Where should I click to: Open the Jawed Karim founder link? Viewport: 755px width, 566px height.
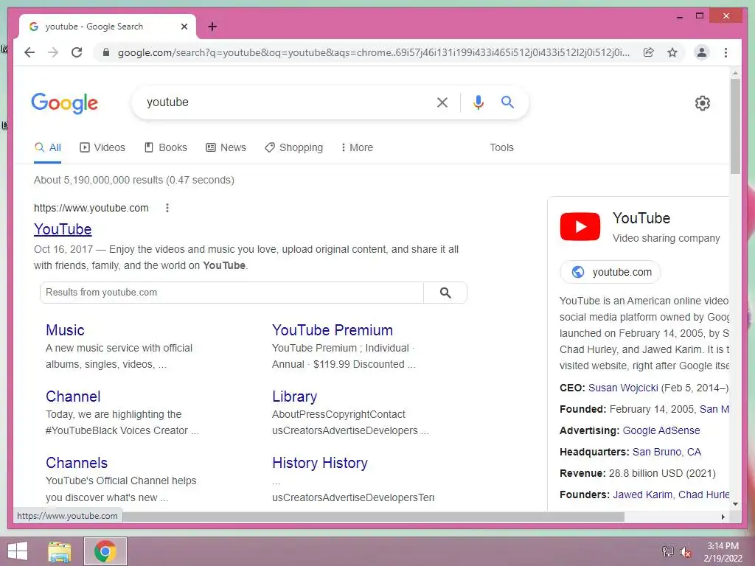click(642, 495)
